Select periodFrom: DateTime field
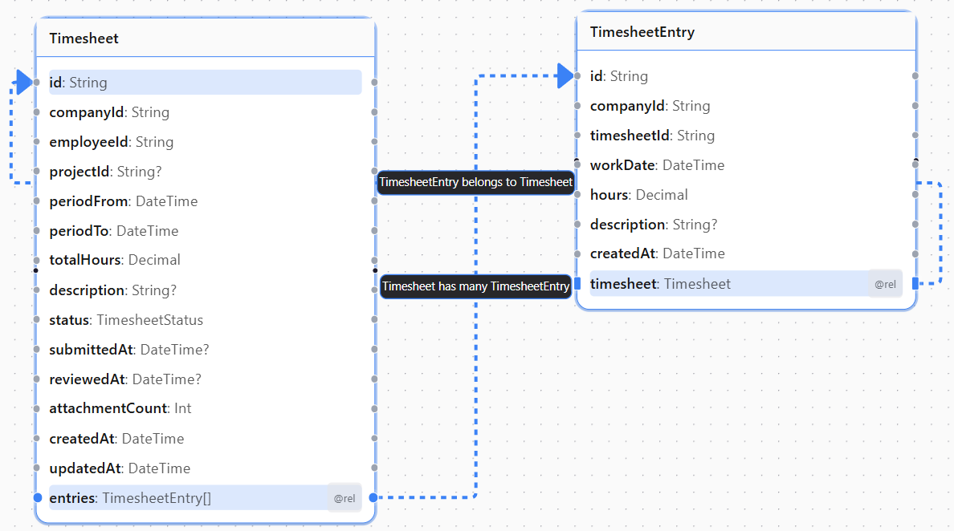The height and width of the screenshot is (531, 954). pyautogui.click(x=206, y=201)
